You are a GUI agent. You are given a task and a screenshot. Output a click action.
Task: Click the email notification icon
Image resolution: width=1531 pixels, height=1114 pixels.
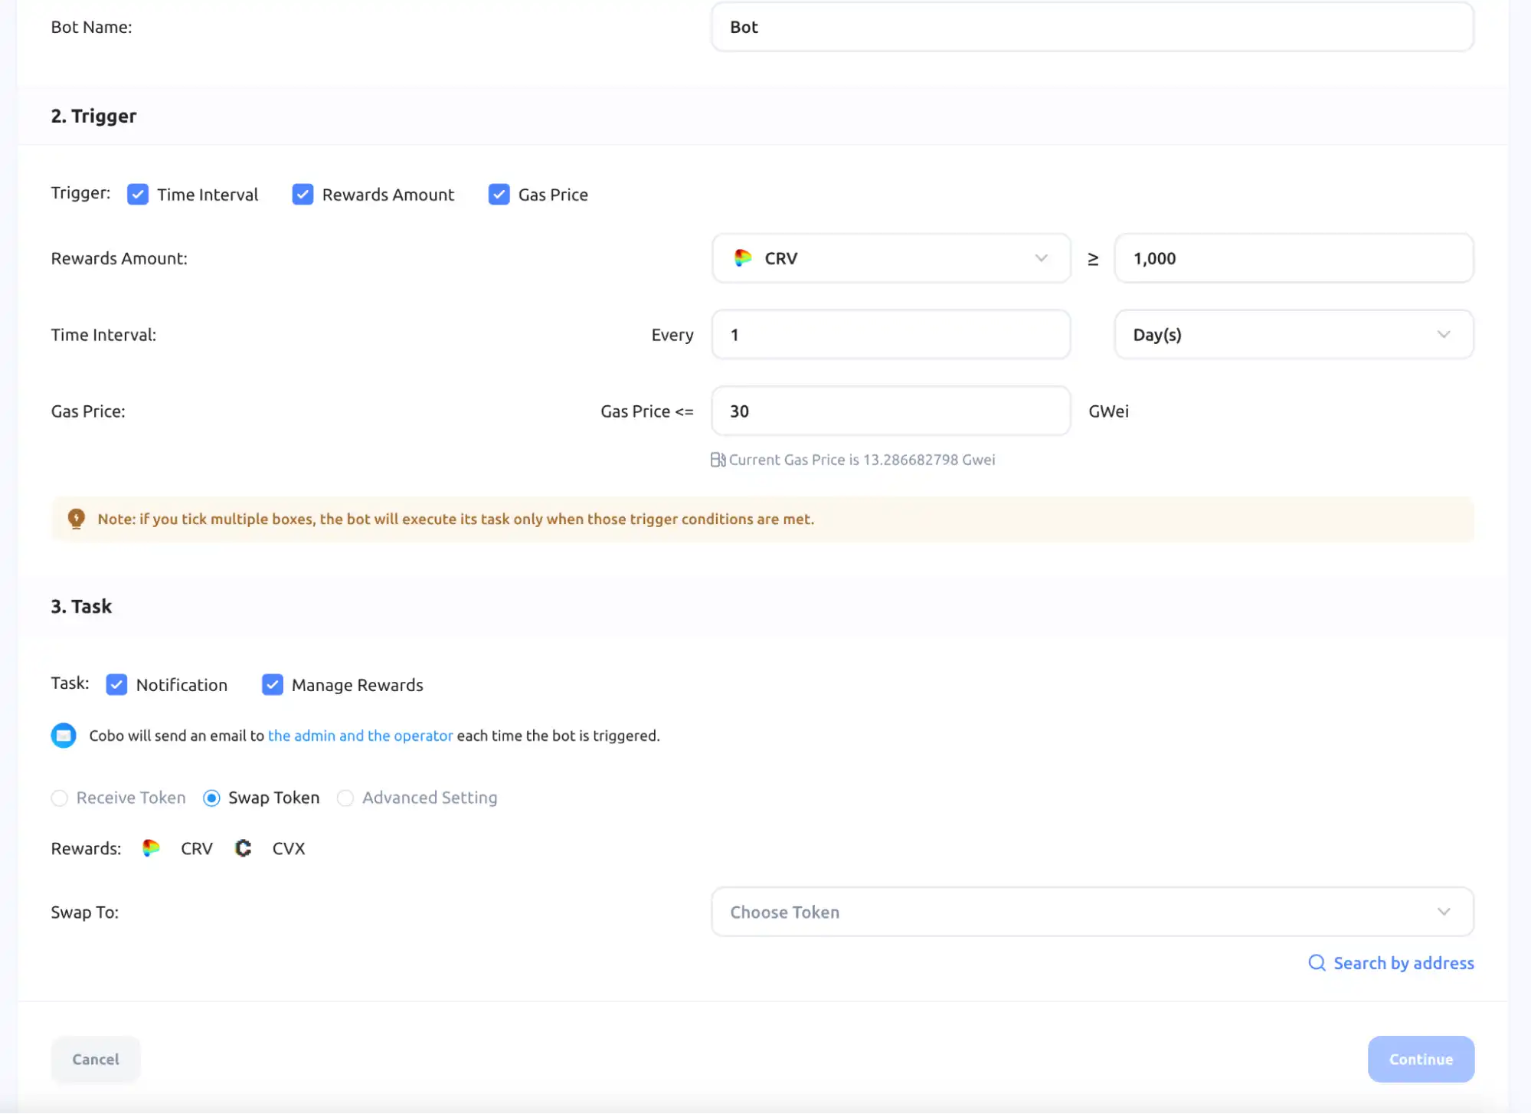tap(64, 736)
